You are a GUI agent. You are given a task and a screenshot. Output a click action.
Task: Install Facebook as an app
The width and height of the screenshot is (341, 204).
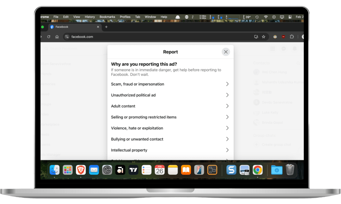click(256, 37)
